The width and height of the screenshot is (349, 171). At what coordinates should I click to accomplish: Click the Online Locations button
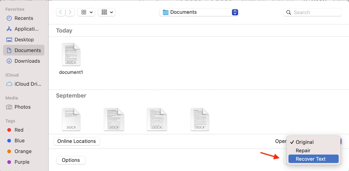click(x=77, y=141)
